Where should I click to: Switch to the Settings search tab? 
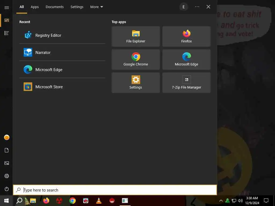click(77, 7)
